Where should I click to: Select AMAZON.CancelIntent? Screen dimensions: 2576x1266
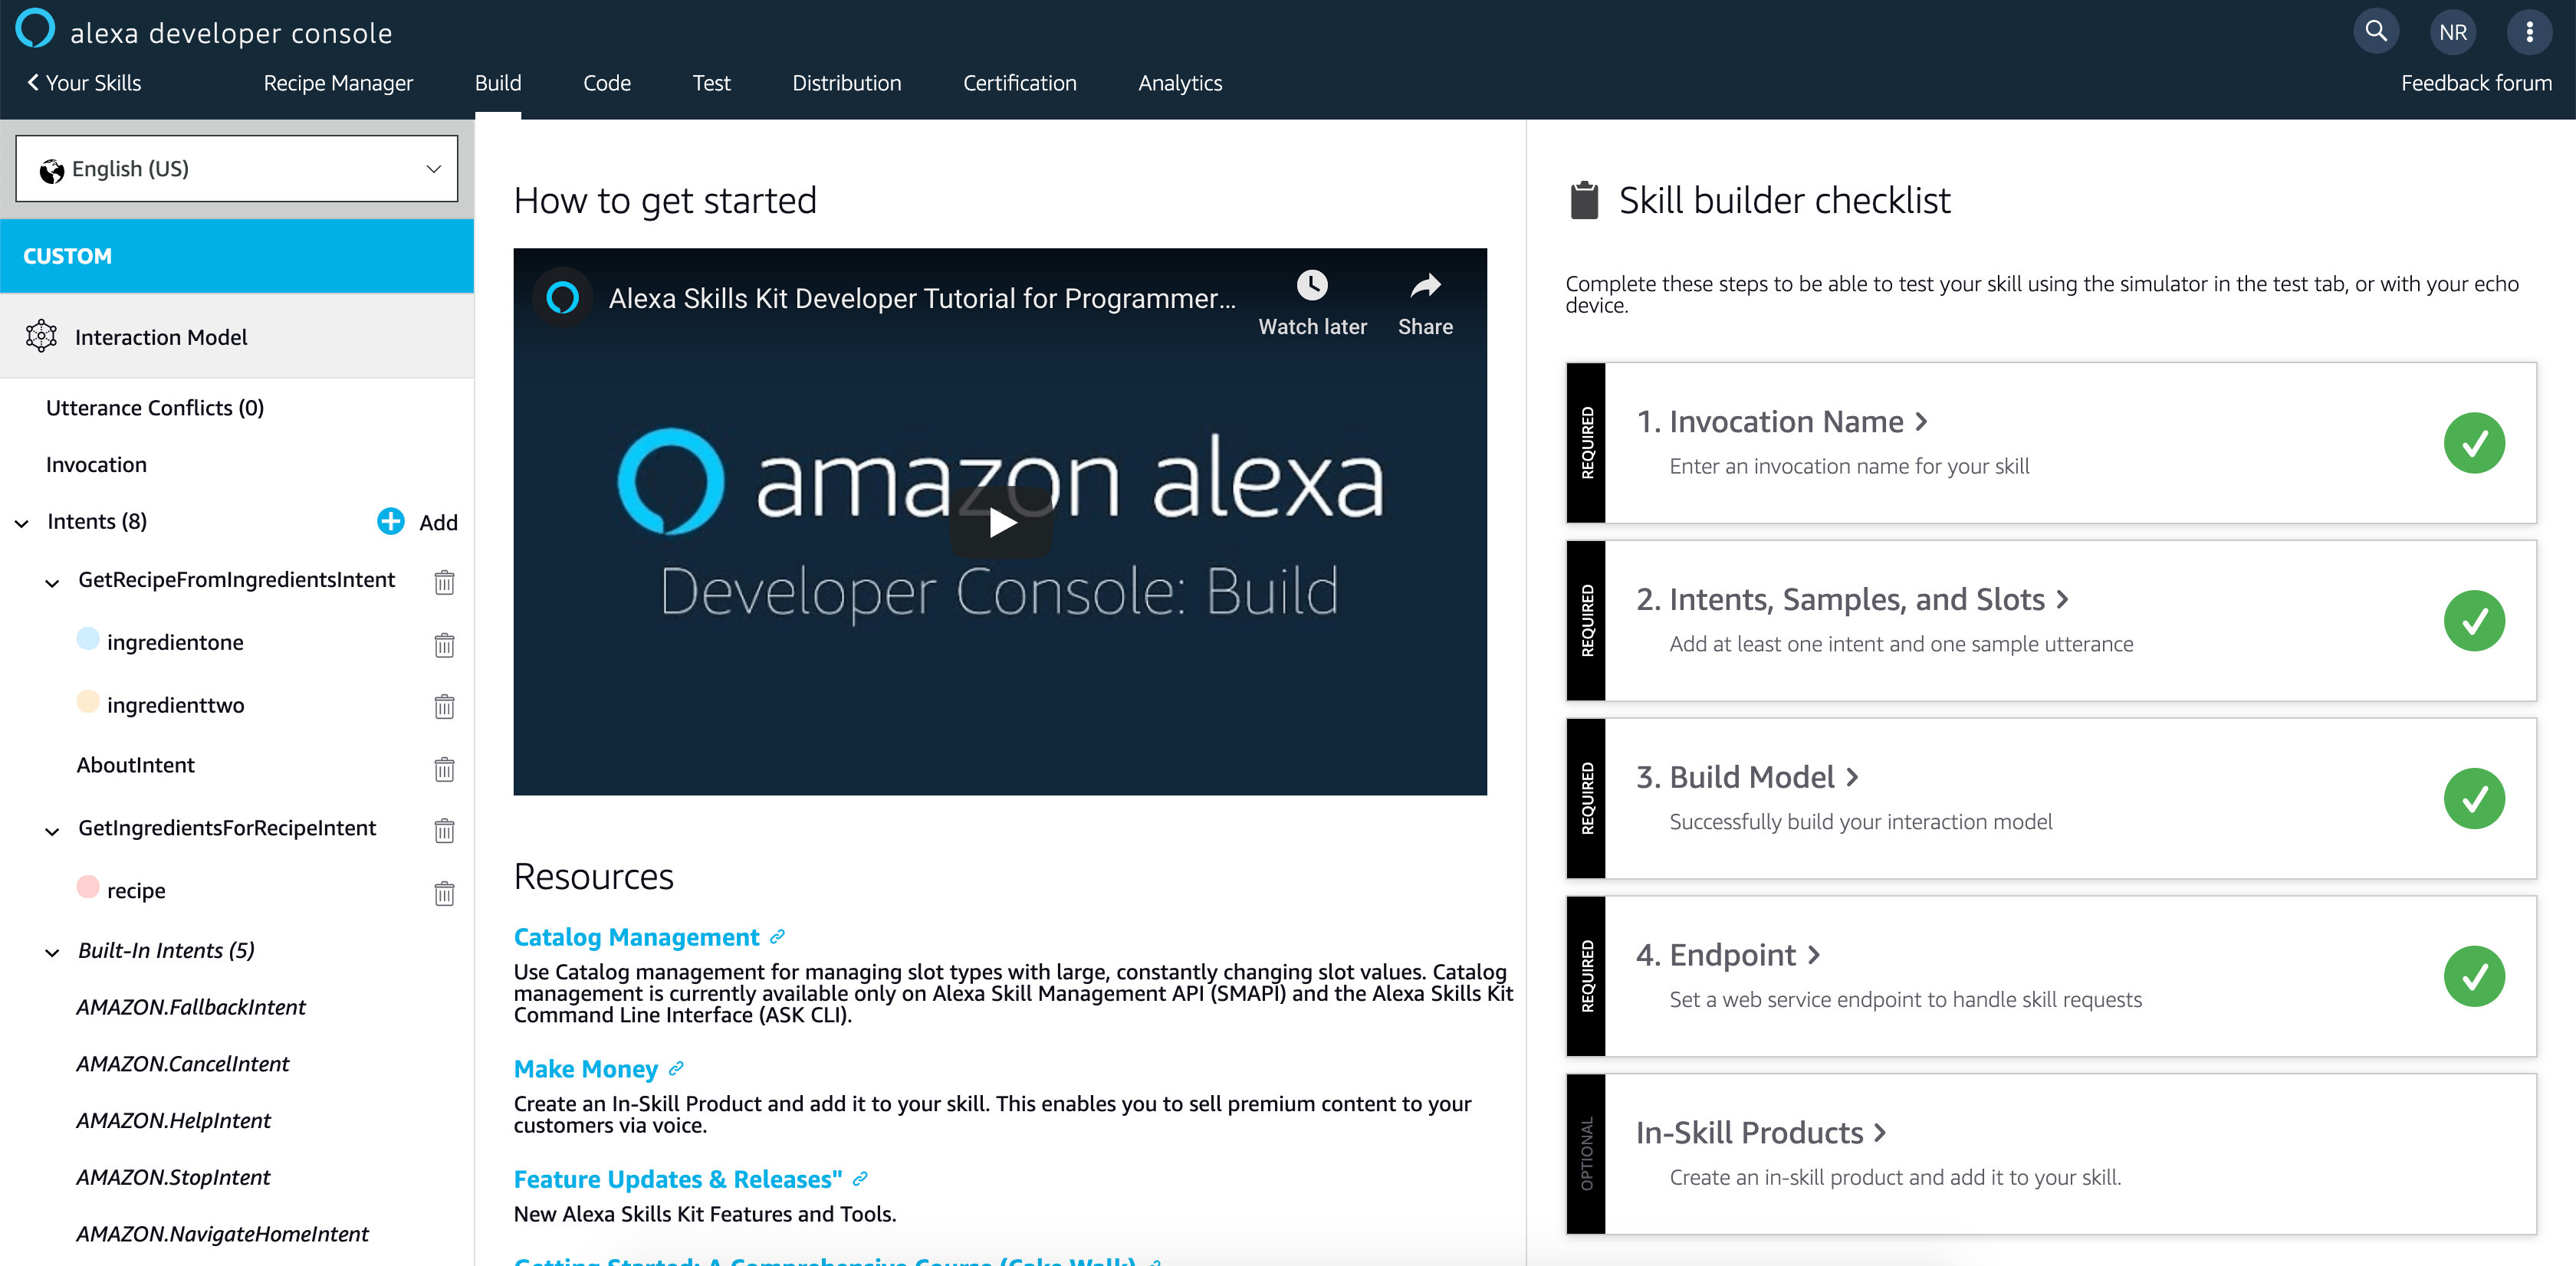pos(183,1064)
